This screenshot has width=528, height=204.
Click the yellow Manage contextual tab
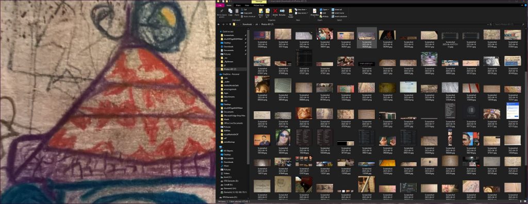pyautogui.click(x=259, y=2)
